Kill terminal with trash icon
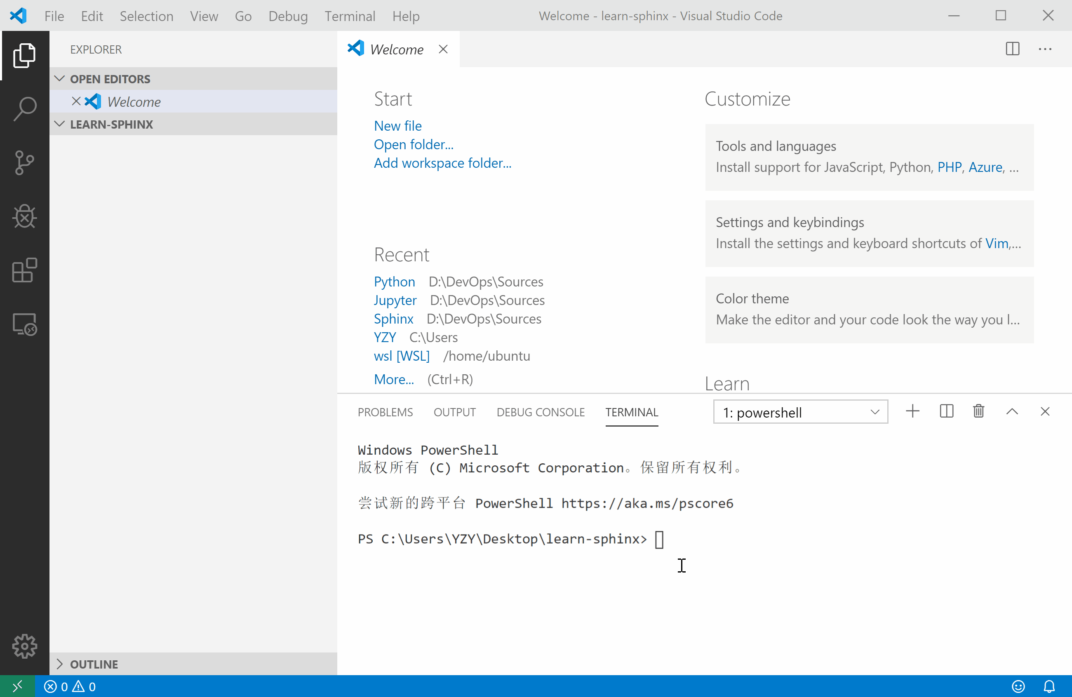The width and height of the screenshot is (1072, 697). click(978, 411)
